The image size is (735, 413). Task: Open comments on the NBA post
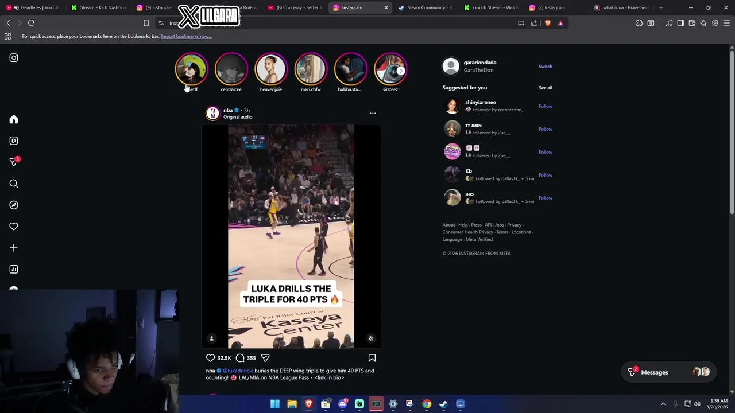(240, 358)
